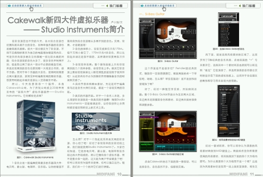The width and height of the screenshot is (263, 177).
Task: Click the MIDI pattern list screenshot figure 06
Action: 229,111
